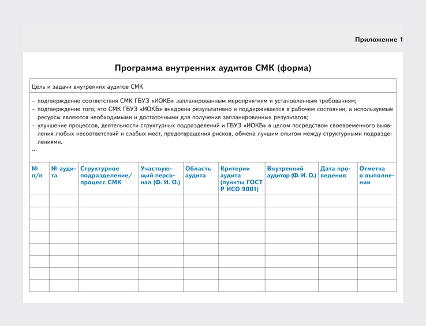Click the "Структурное подразделение/процесс СМК" header
Viewport: 426px width, 326px height.
tap(108, 176)
